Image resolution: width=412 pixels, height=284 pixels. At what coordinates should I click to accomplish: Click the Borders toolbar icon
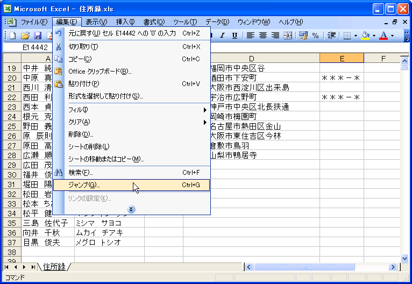(347, 35)
